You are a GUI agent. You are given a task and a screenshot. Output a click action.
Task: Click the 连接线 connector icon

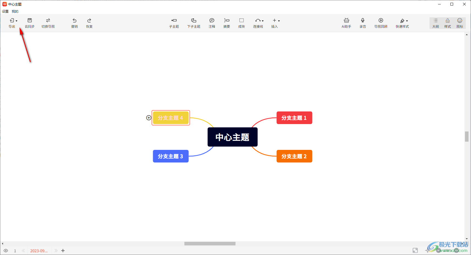click(x=258, y=20)
